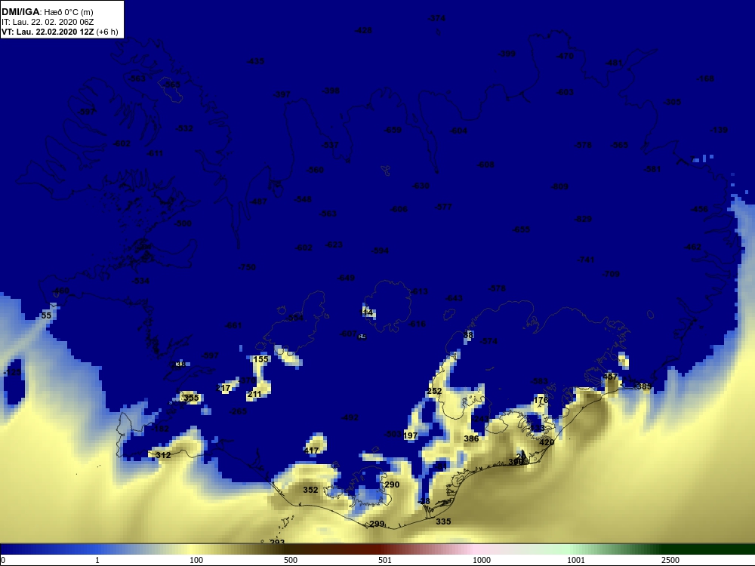Click the map value '176'
Viewport: 755px width, 566px height.
[x=541, y=400]
